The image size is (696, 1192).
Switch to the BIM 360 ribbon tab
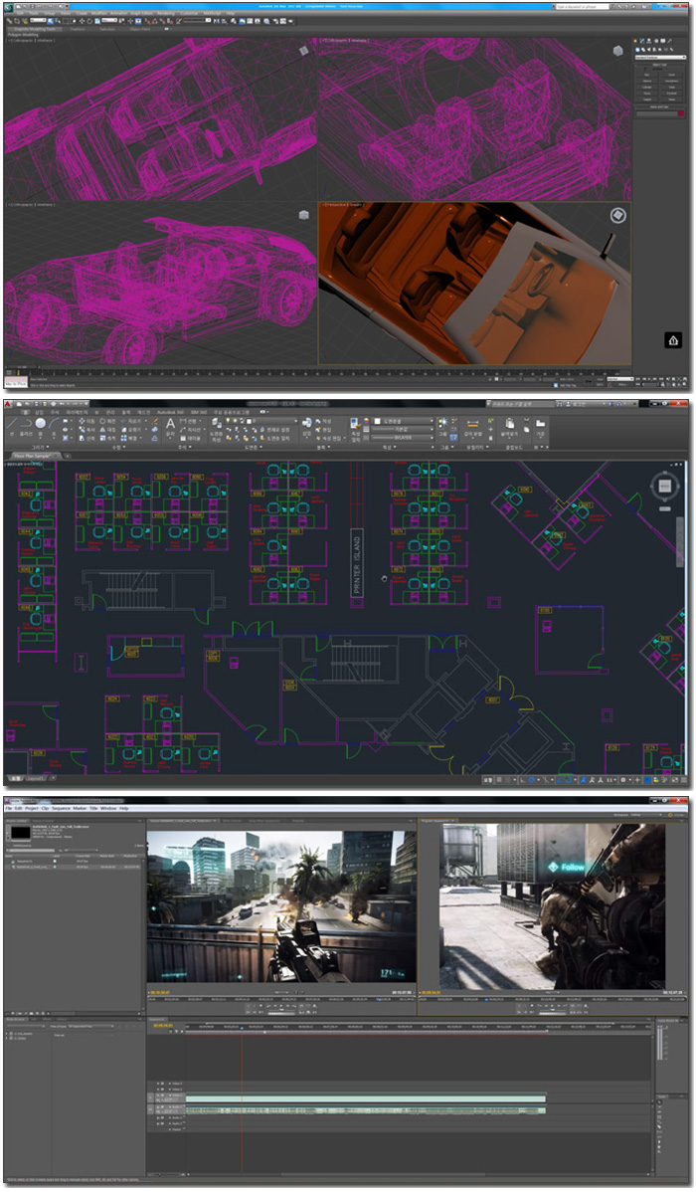click(198, 412)
